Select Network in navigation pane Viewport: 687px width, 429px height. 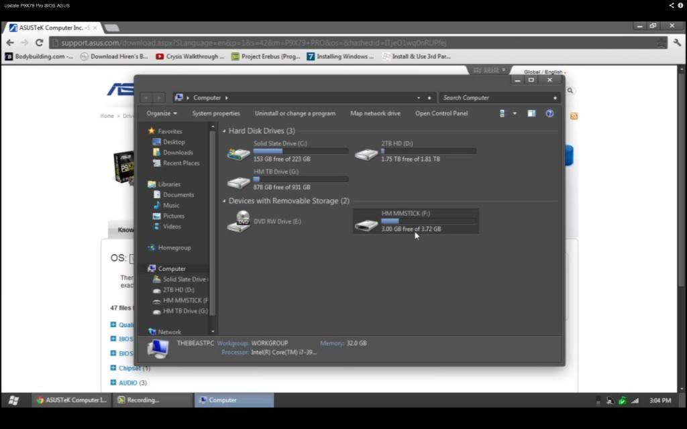coord(169,332)
